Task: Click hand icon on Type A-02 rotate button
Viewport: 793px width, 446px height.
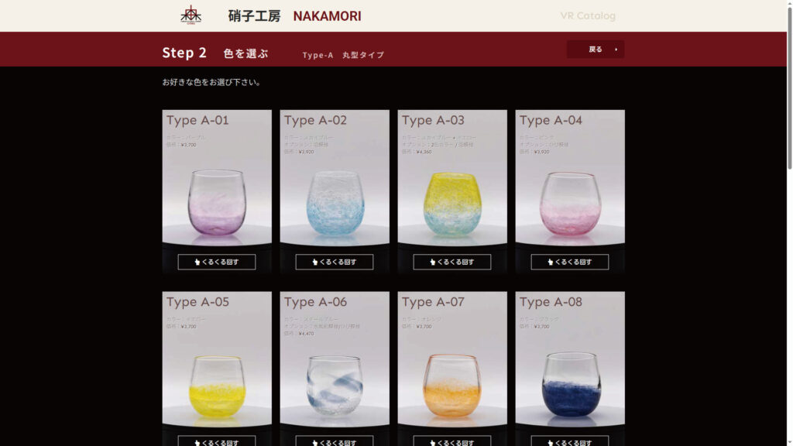Action: (x=315, y=262)
